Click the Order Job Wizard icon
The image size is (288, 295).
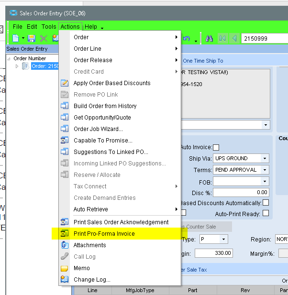pyautogui.click(x=65, y=129)
